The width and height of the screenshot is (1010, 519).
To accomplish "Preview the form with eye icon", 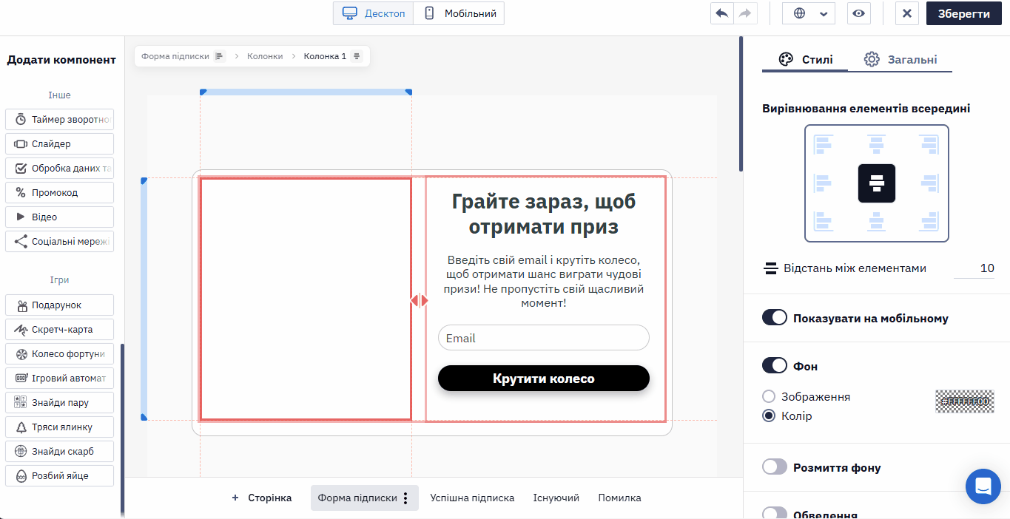I will pos(858,13).
